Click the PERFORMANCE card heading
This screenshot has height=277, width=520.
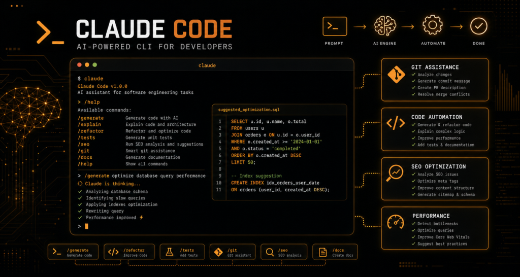[x=431, y=216]
